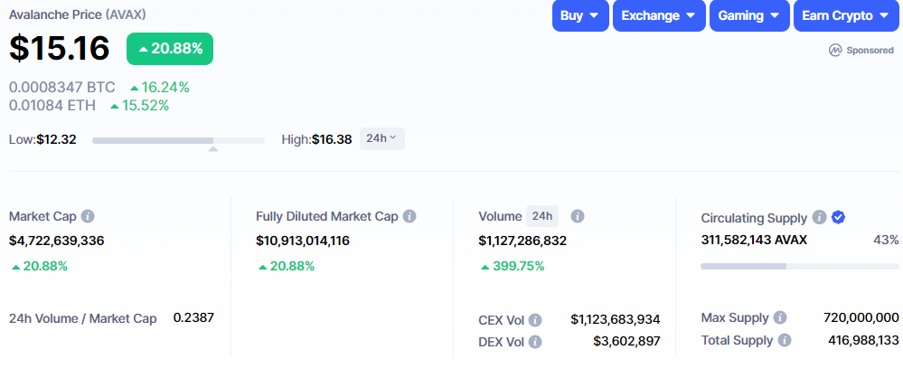Click the verified checkmark badge beside Circulating Supply
The height and width of the screenshot is (369, 903).
839,217
